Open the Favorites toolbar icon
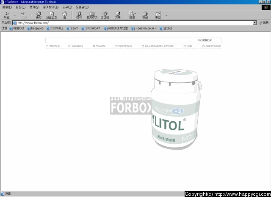The height and width of the screenshot is (197, 271). pyautogui.click(x=92, y=15)
